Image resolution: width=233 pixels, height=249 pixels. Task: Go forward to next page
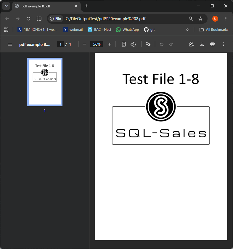coord(18,19)
